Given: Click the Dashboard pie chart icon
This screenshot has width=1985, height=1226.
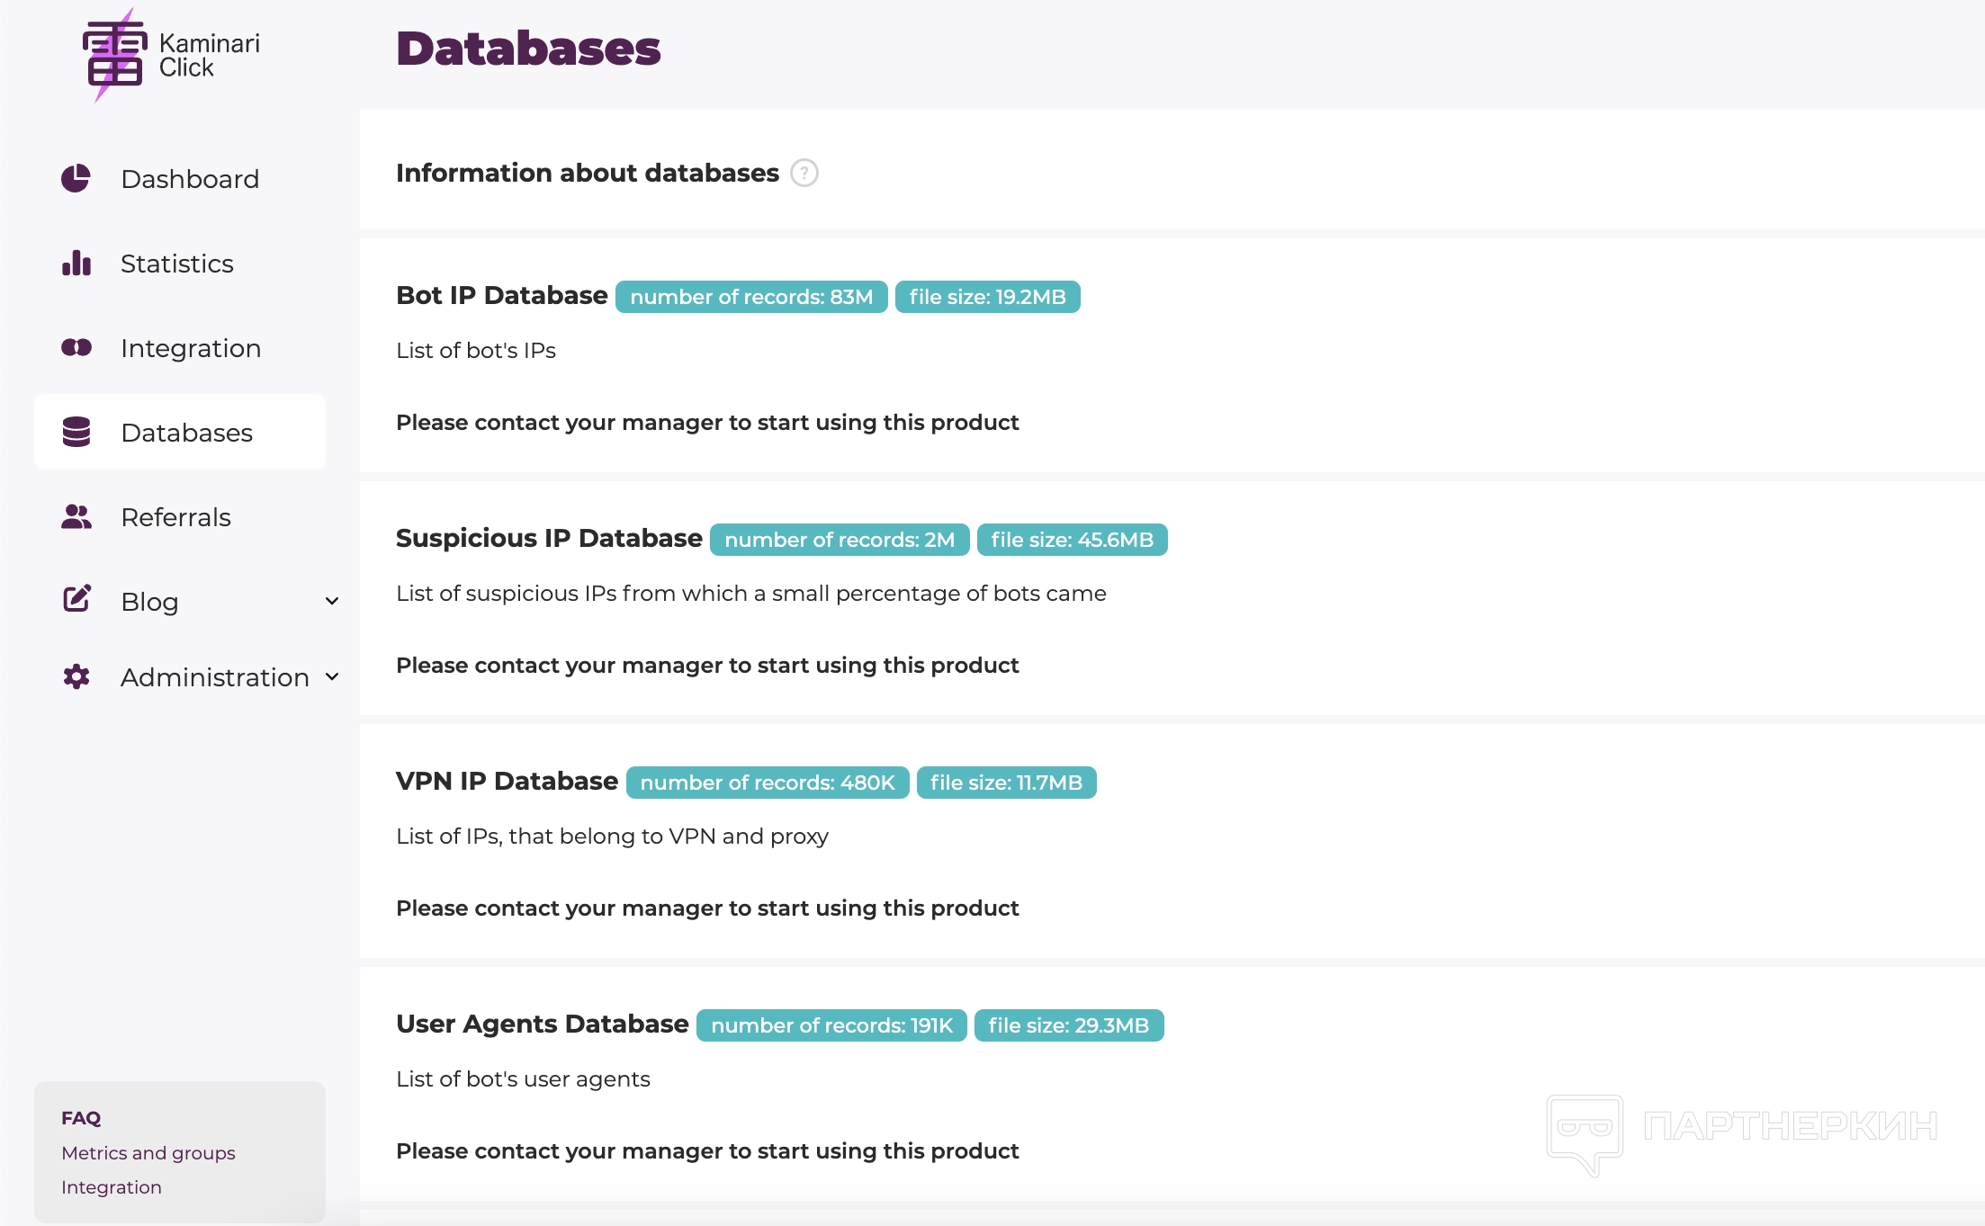Looking at the screenshot, I should click(x=76, y=179).
